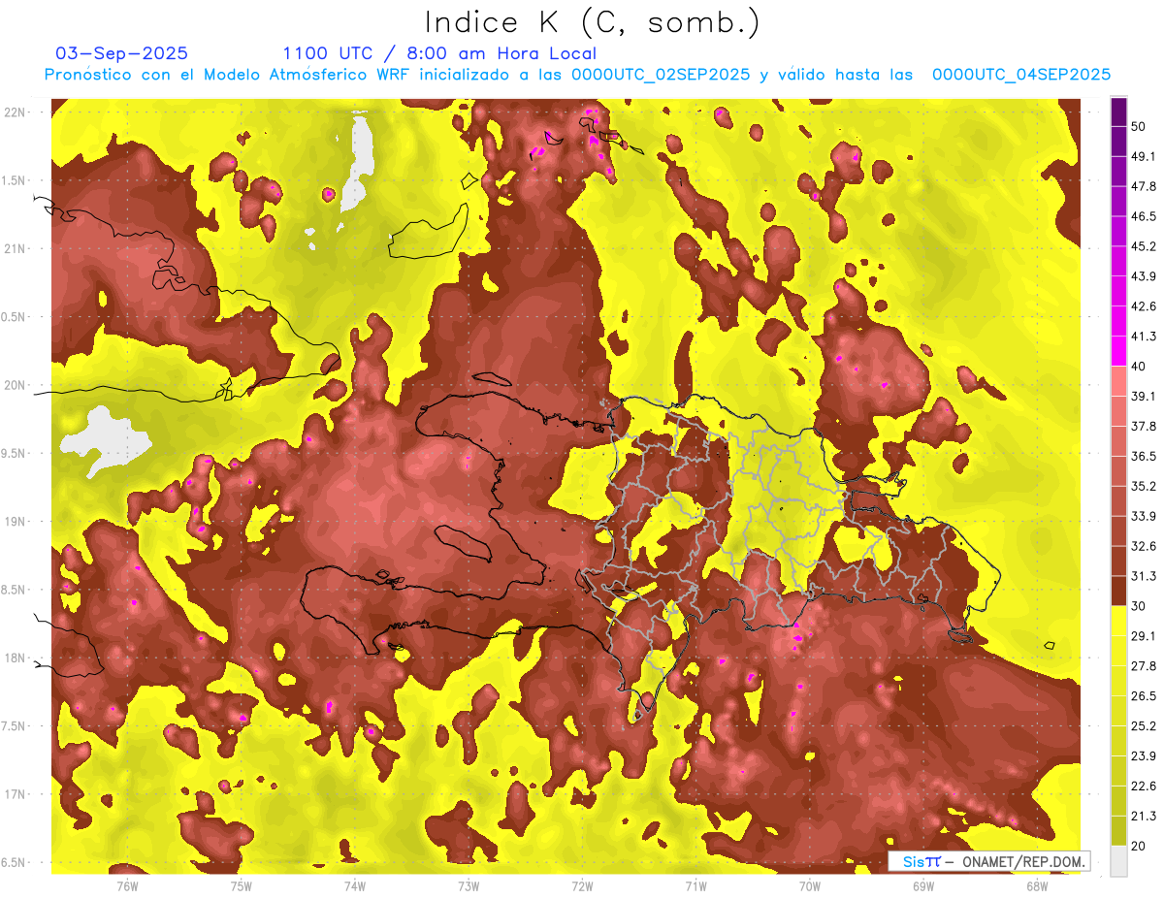Pick the salmon legend band between 39.1 and 40
This screenshot has width=1164, height=899.
click(x=1118, y=381)
